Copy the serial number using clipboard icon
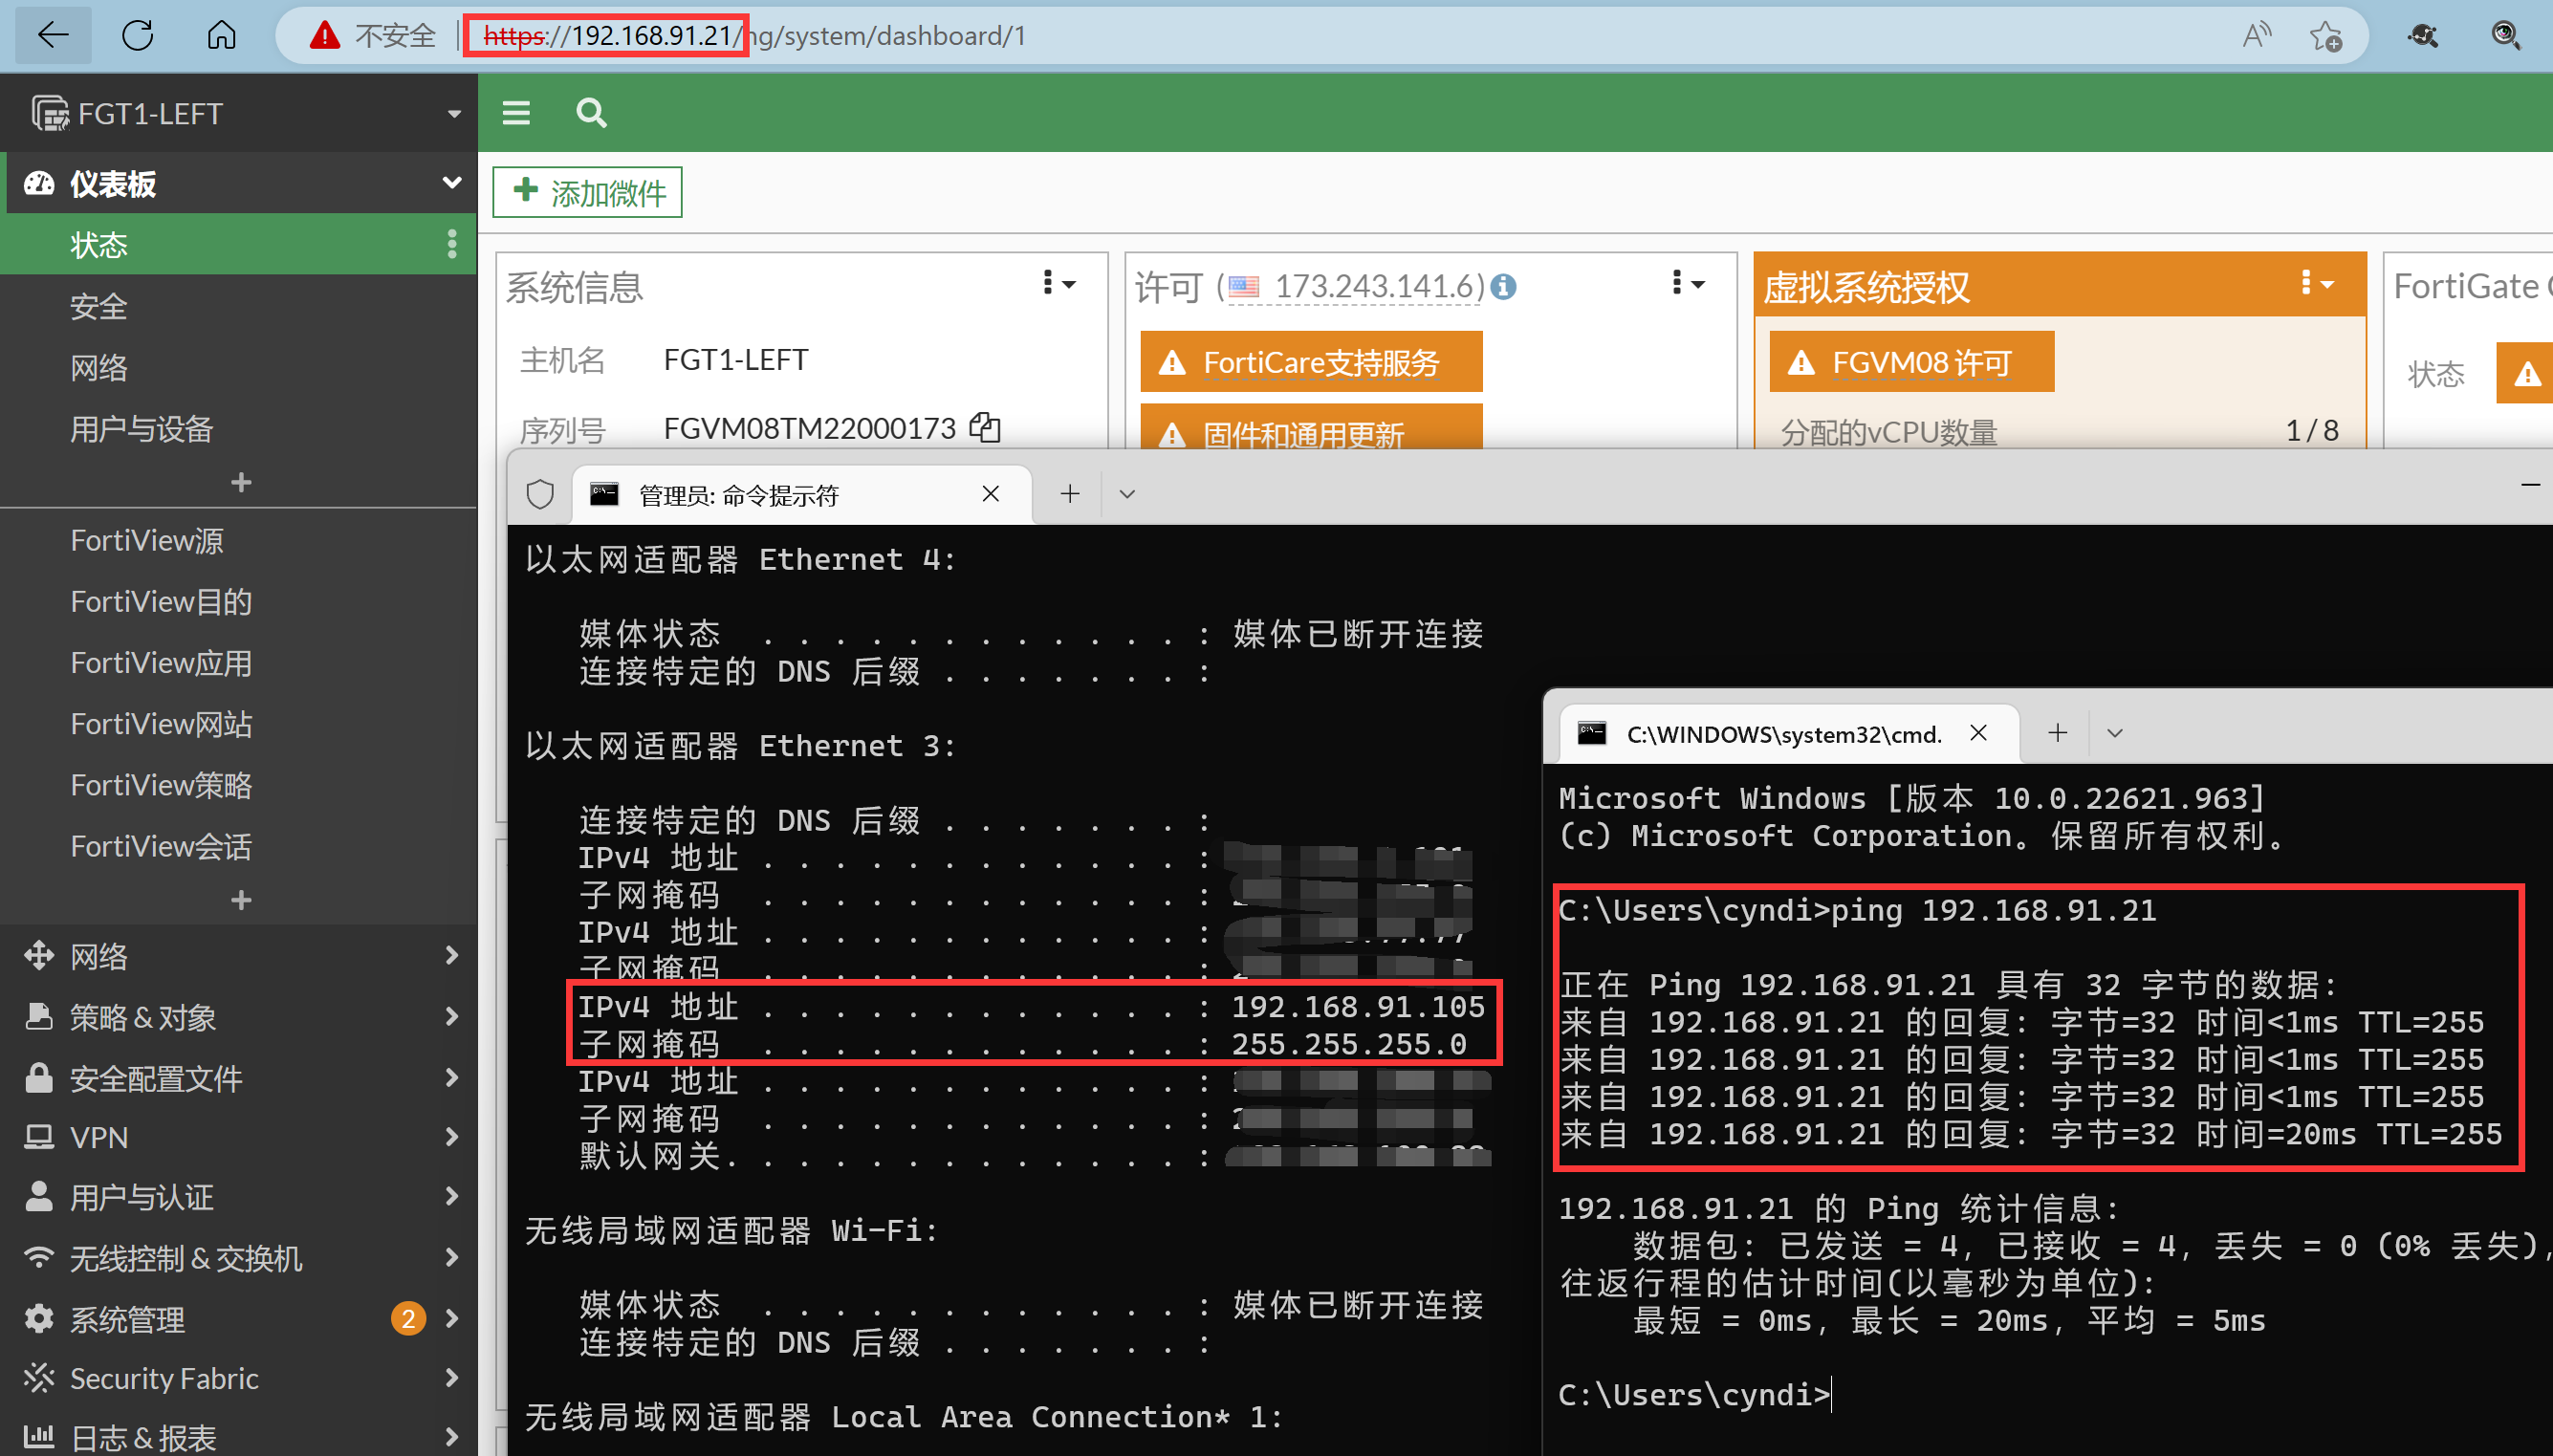Image resolution: width=2553 pixels, height=1456 pixels. (985, 428)
